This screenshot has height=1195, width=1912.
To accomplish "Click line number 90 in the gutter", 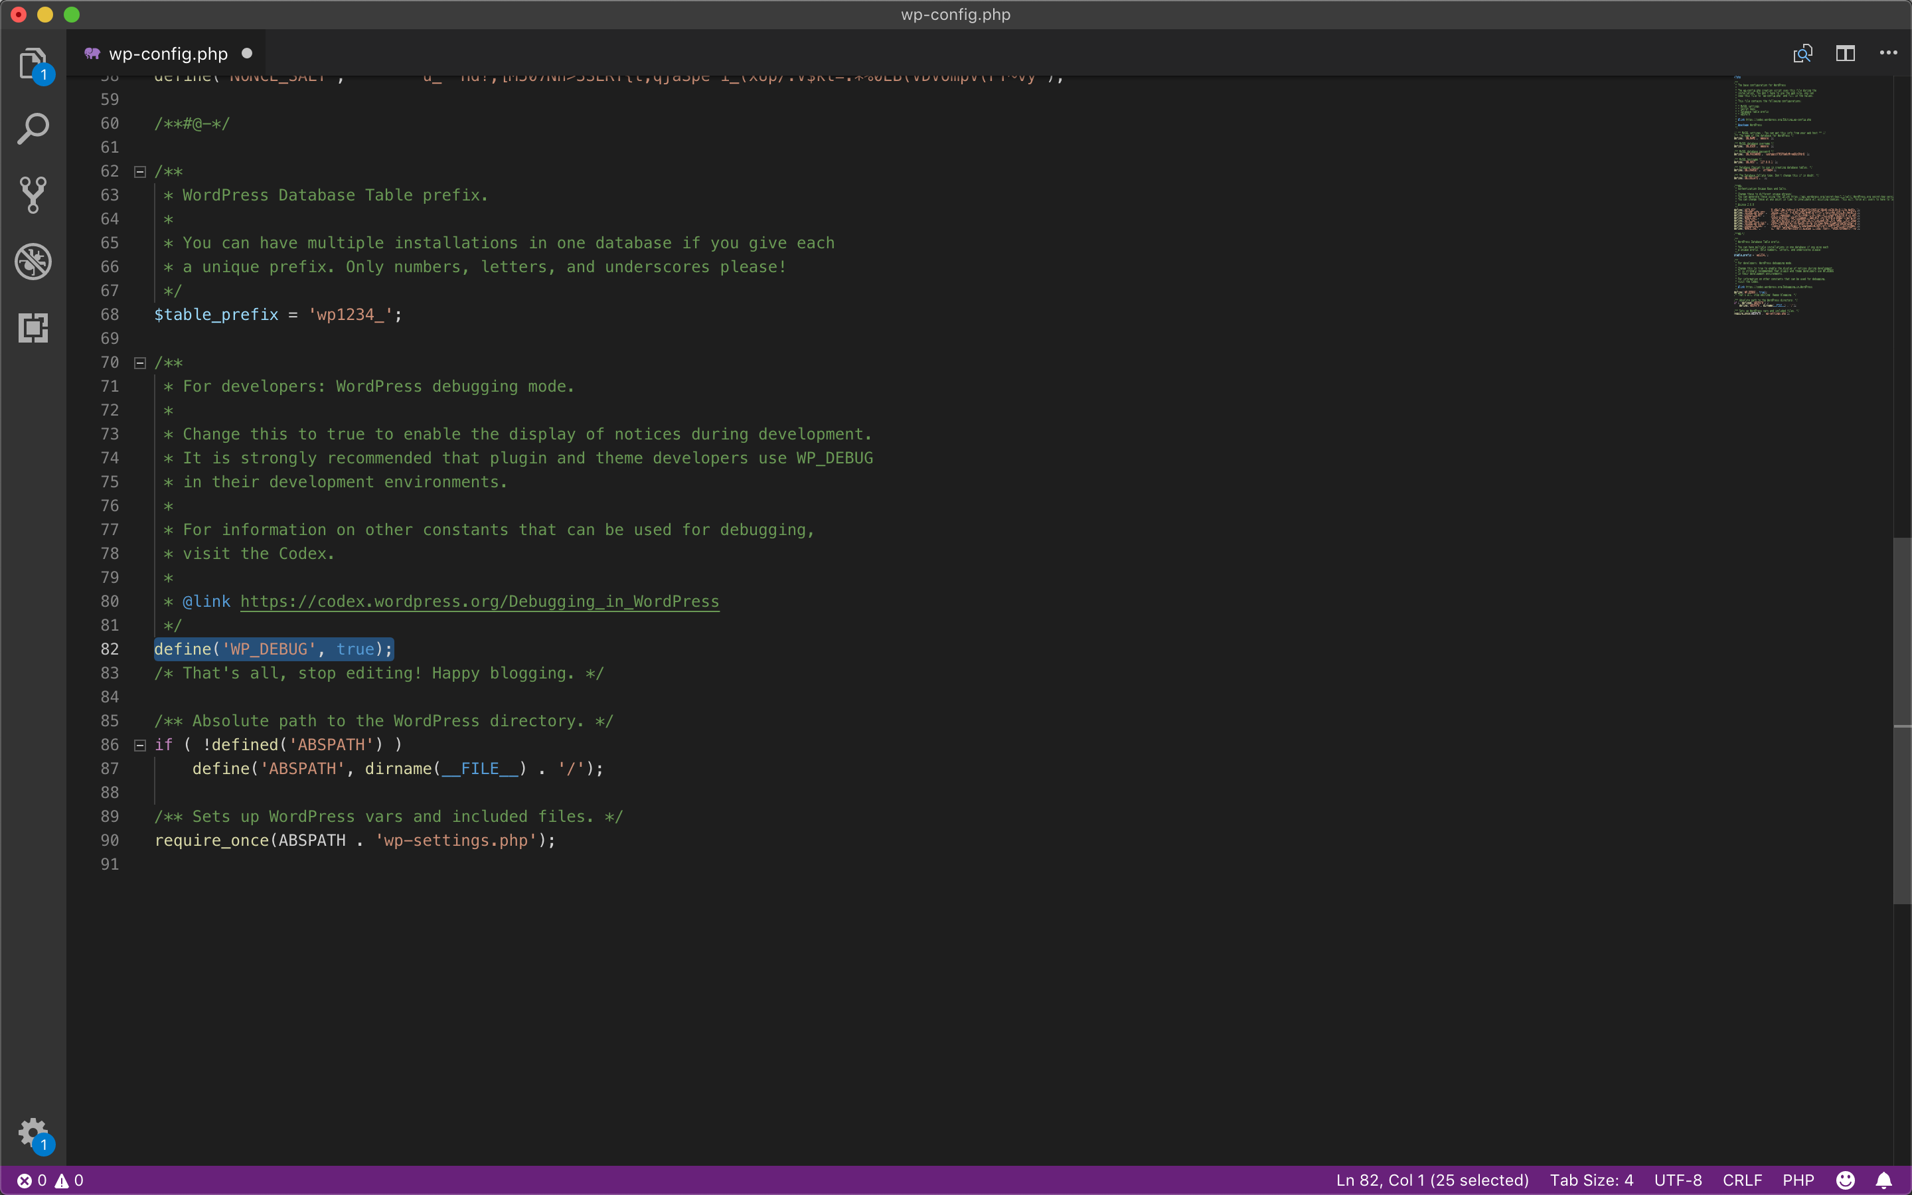I will pos(110,840).
